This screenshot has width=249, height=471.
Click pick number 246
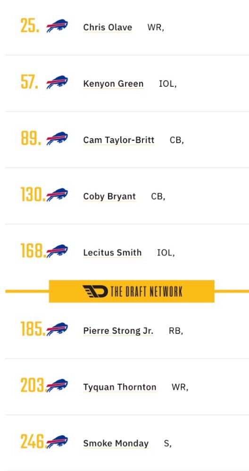click(x=33, y=442)
